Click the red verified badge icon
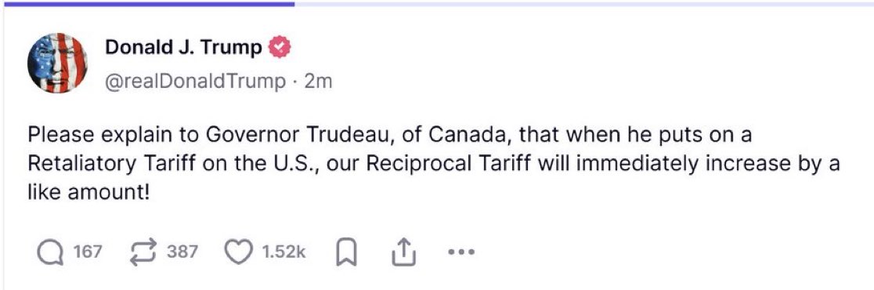This screenshot has height=290, width=874. (x=280, y=49)
